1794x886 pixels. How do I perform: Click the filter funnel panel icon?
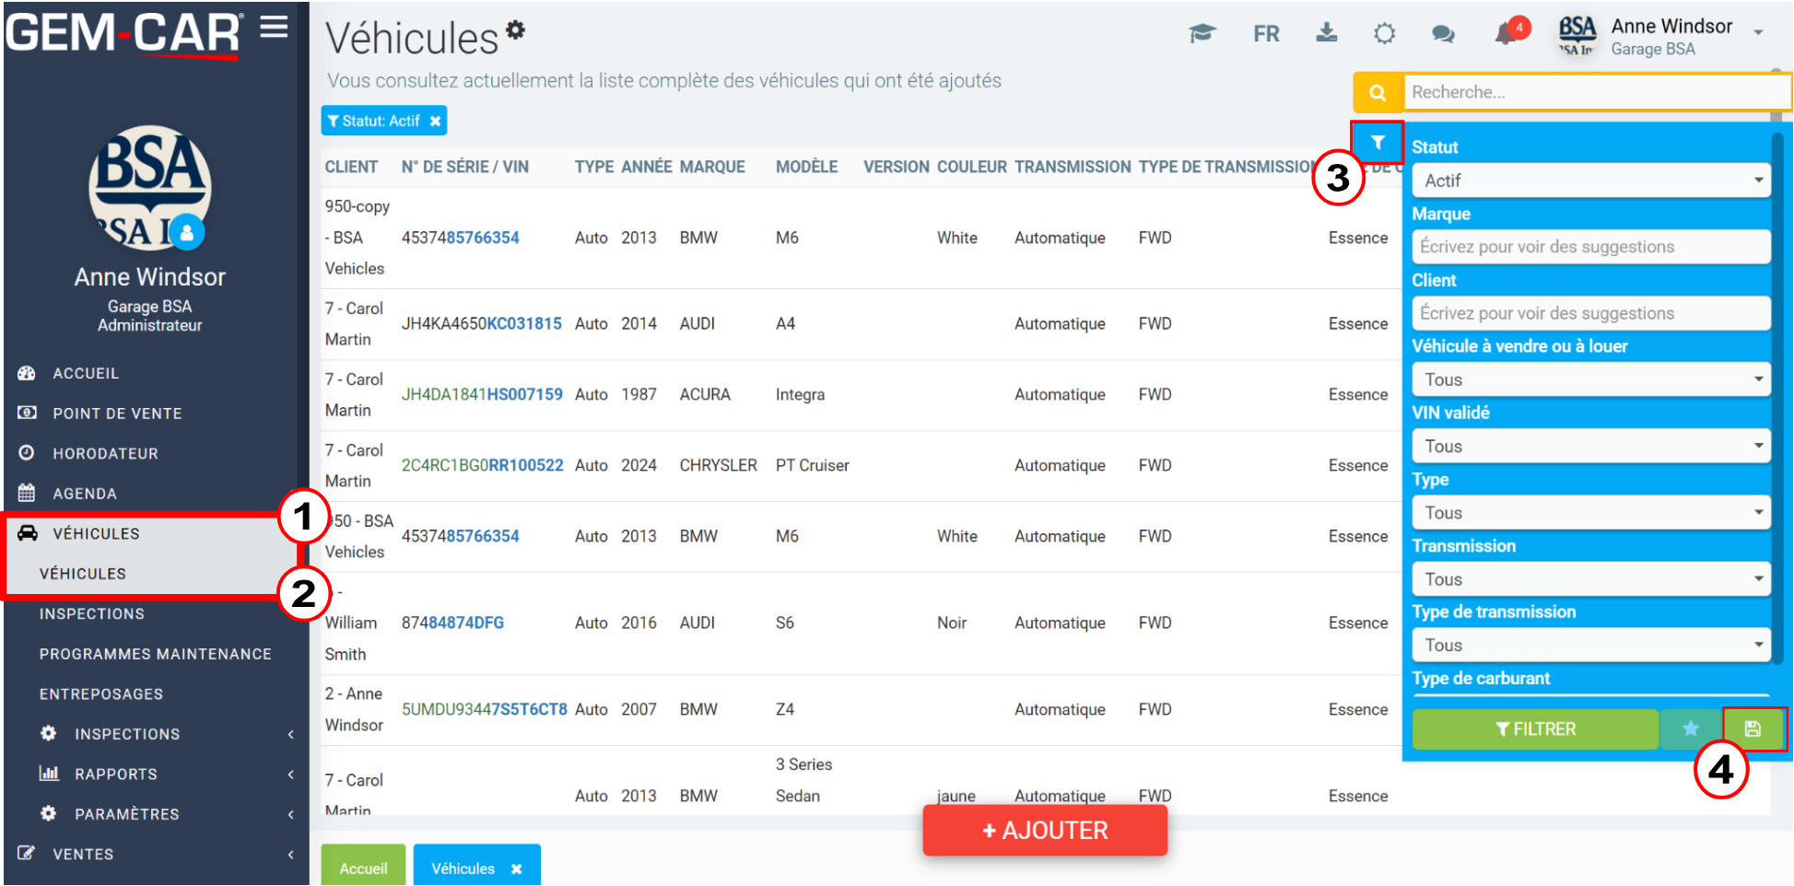tap(1378, 143)
